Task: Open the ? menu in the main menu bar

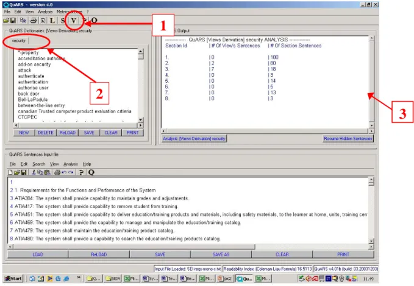Action: 88,12
